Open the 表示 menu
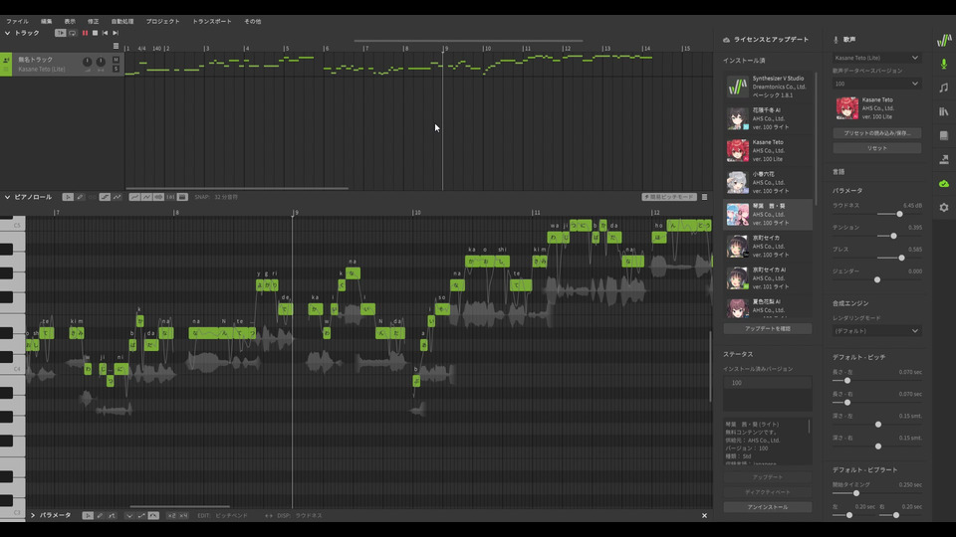Image resolution: width=956 pixels, height=537 pixels. (x=70, y=21)
